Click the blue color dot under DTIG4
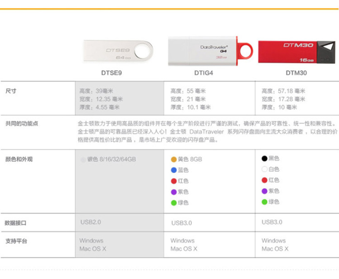The height and width of the screenshot is (279, 339). click(x=174, y=170)
